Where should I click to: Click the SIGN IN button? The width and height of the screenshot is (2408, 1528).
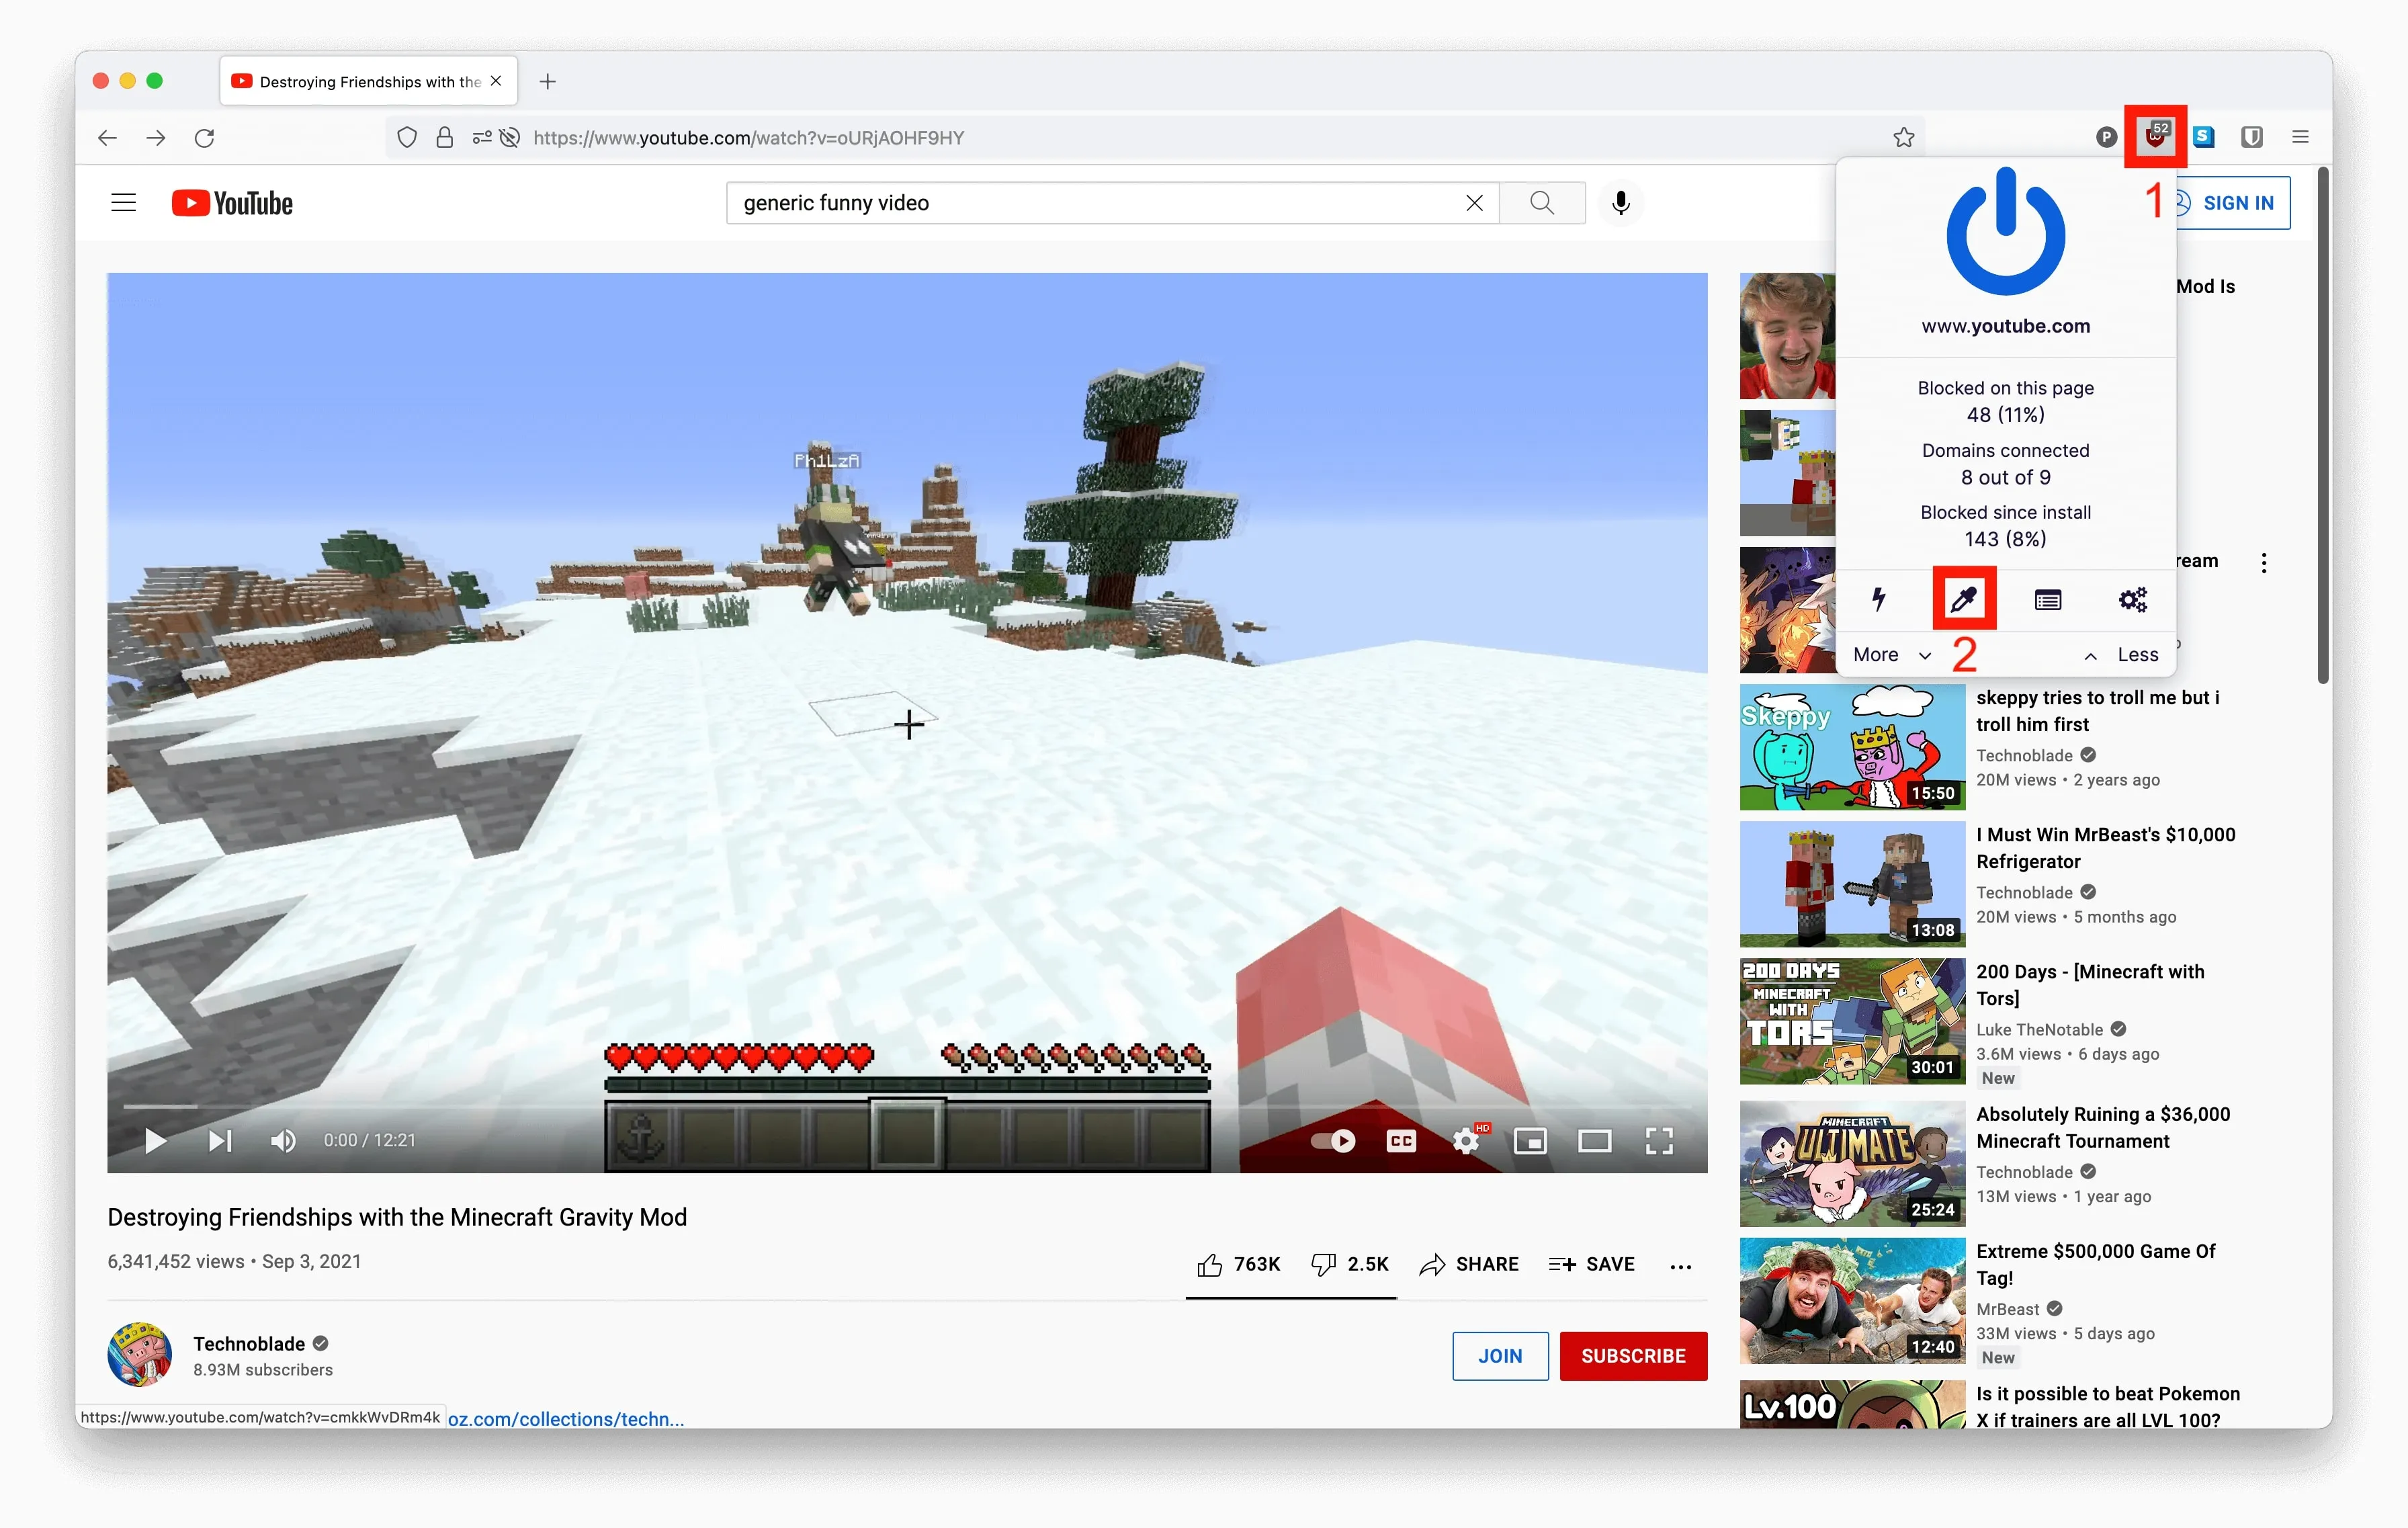point(2233,203)
